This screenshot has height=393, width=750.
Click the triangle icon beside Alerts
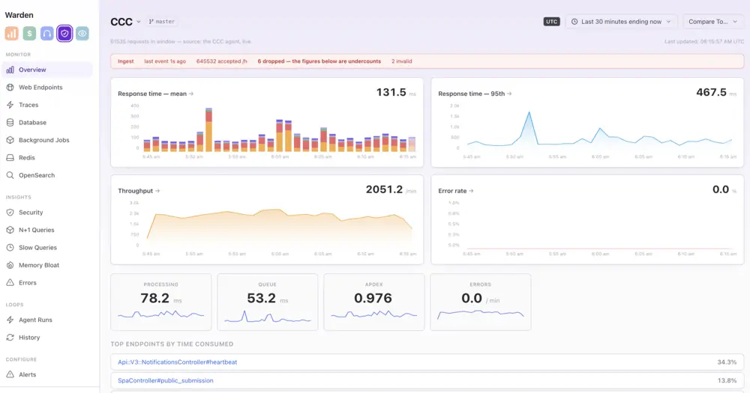[x=10, y=375]
